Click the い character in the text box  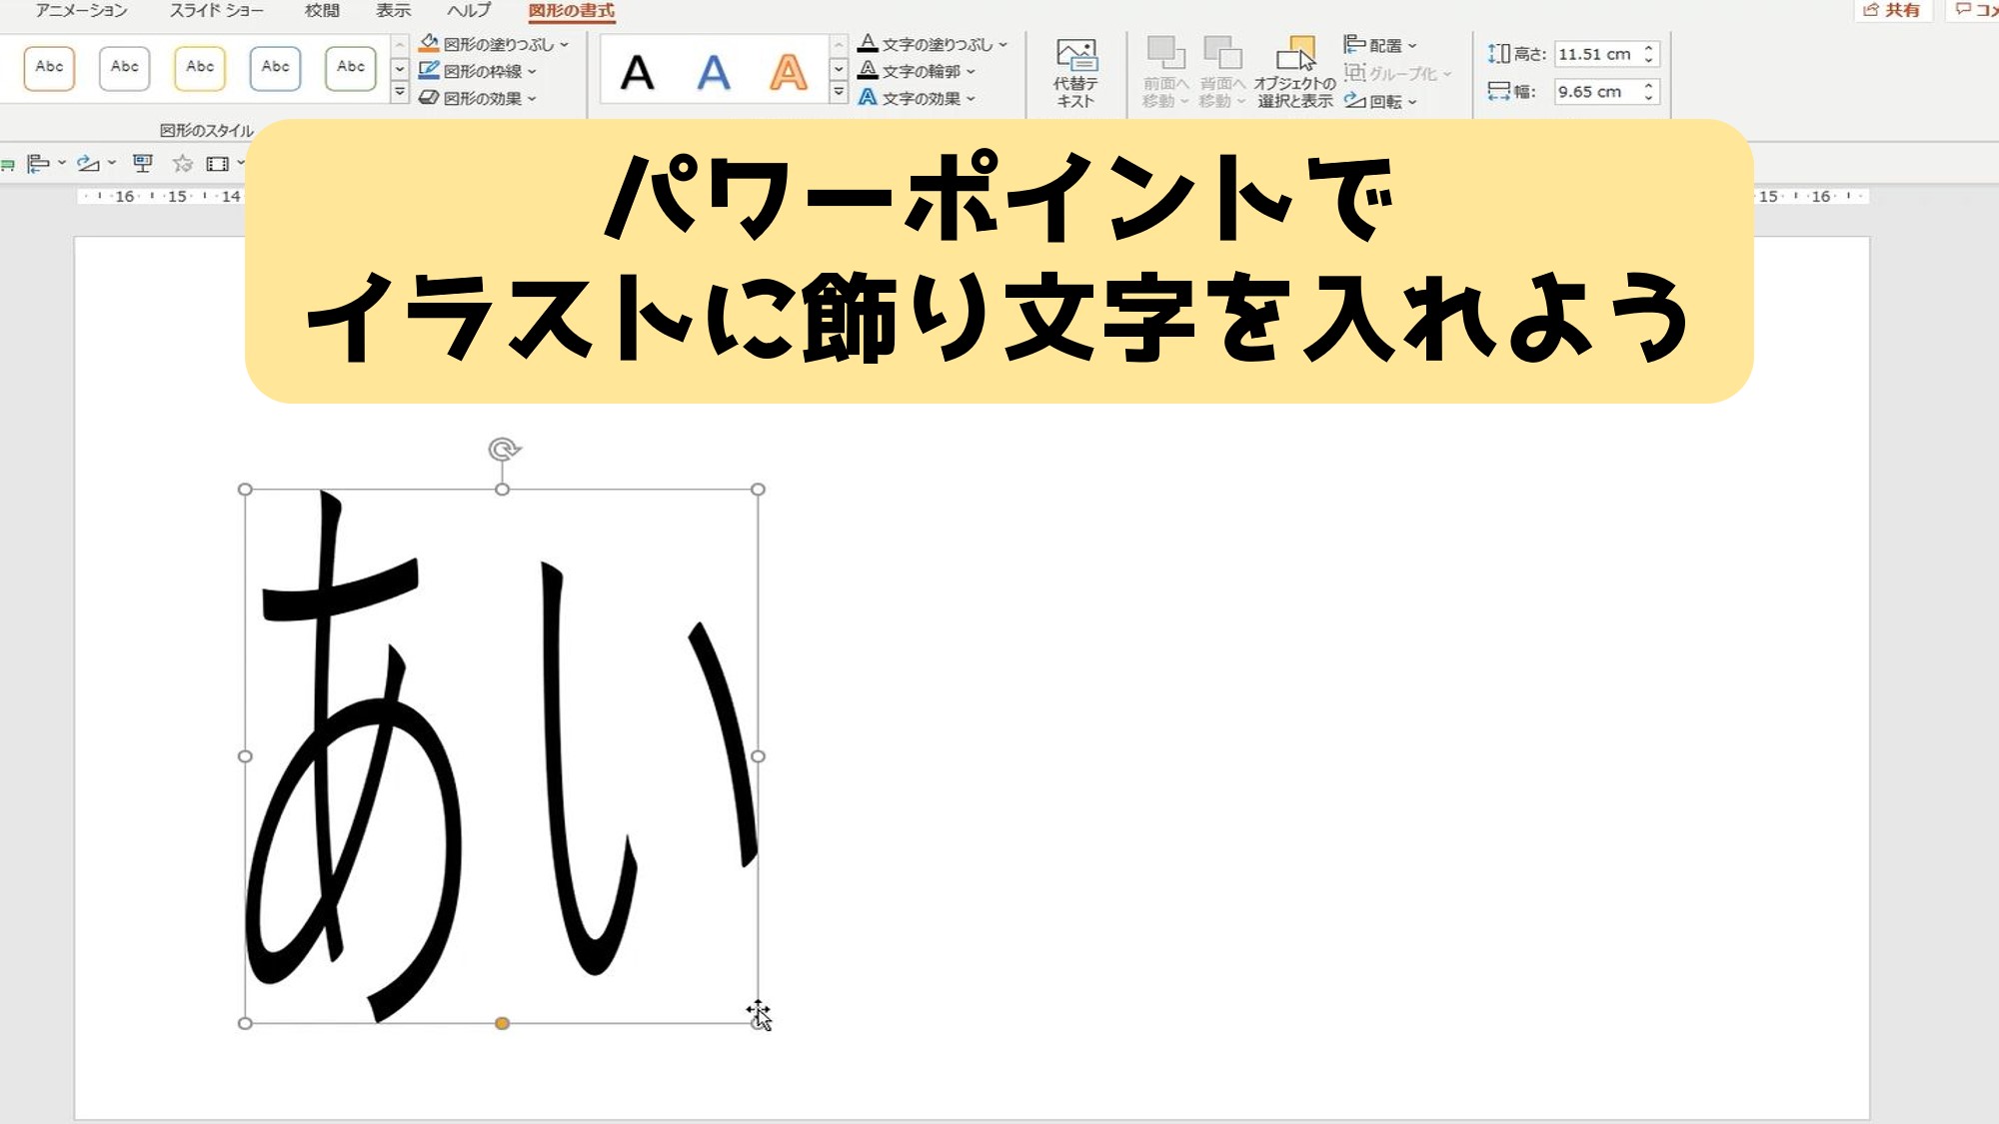(650, 769)
